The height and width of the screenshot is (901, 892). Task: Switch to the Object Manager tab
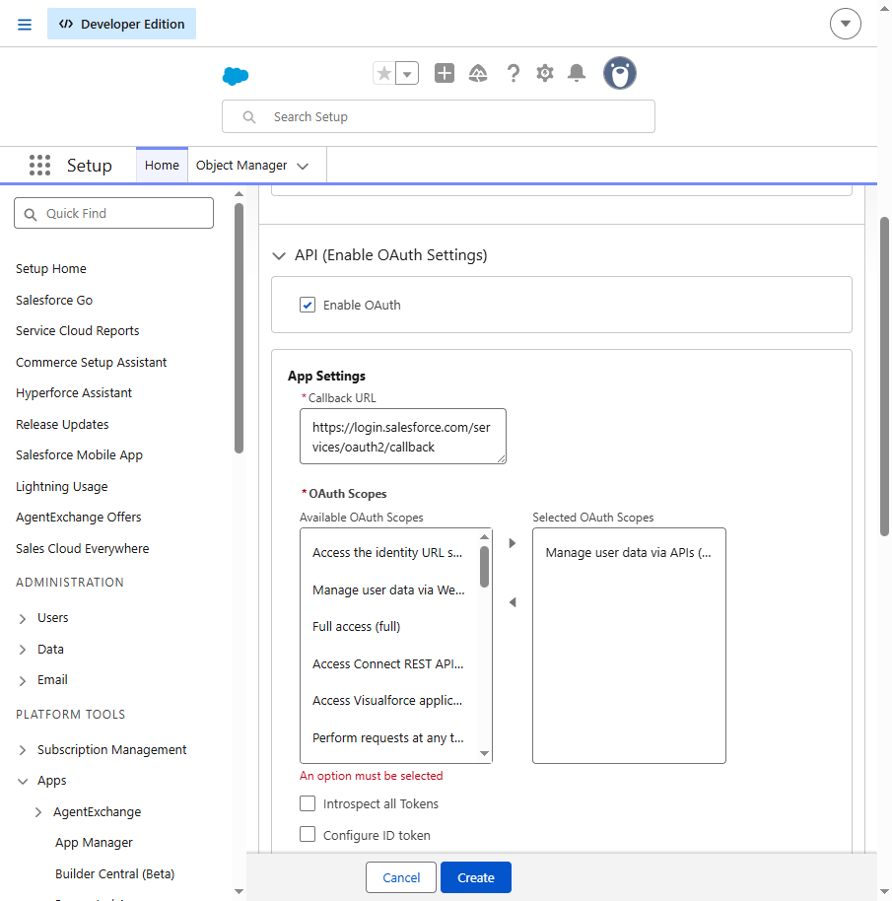pos(241,166)
